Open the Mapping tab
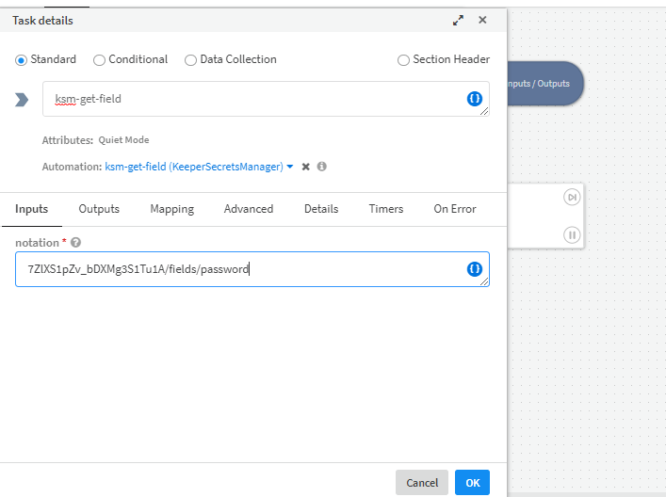The image size is (666, 497). tap(171, 209)
